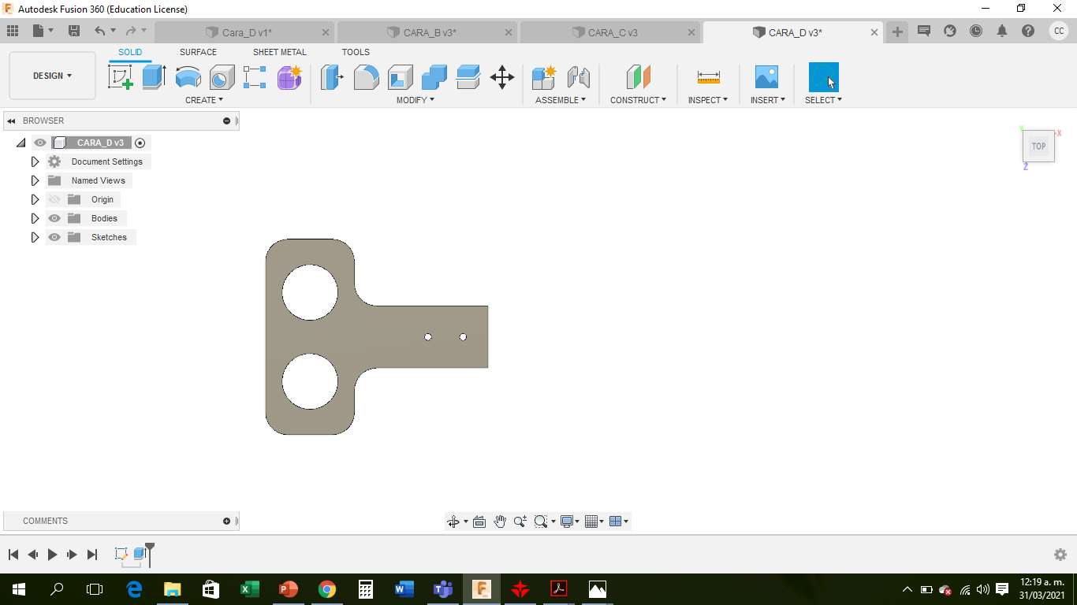Click the Look At tool
Viewport: 1077px width, 605px height.
click(479, 521)
